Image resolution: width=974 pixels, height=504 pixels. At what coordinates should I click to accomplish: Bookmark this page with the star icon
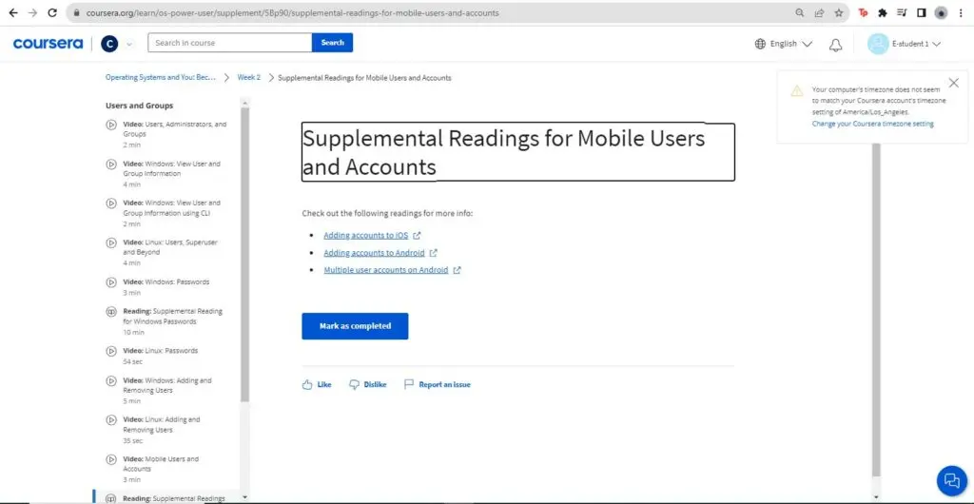coord(839,12)
